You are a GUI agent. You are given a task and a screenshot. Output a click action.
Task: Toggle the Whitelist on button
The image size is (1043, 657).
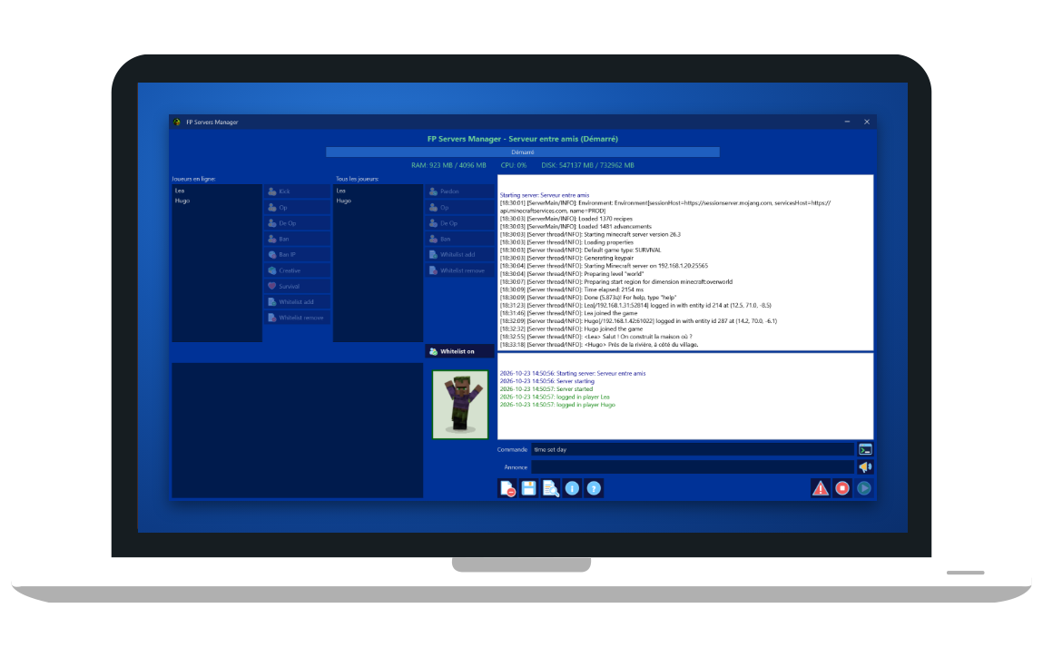(459, 352)
